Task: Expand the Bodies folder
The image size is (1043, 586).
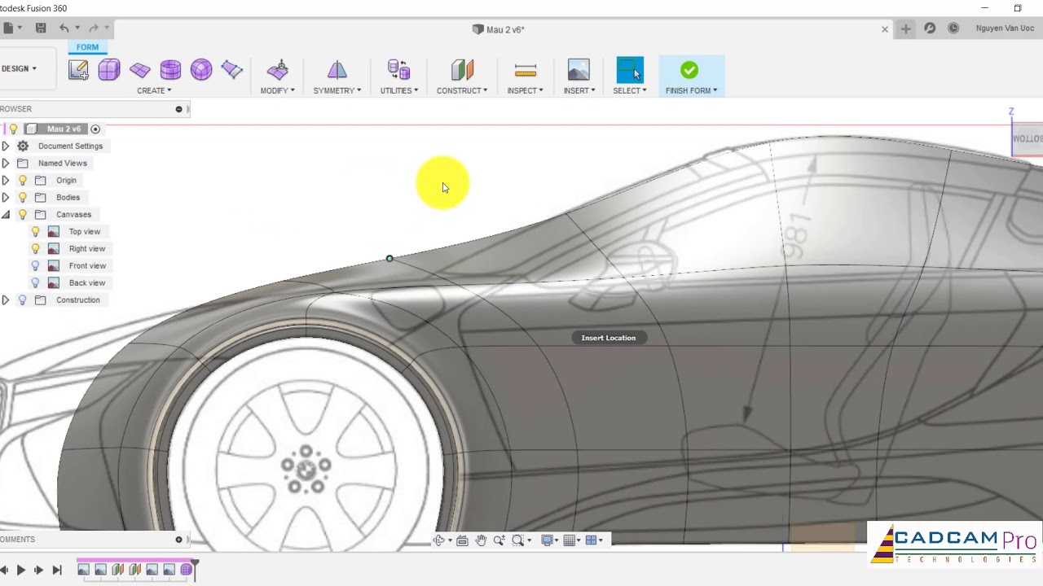Action: 6,197
